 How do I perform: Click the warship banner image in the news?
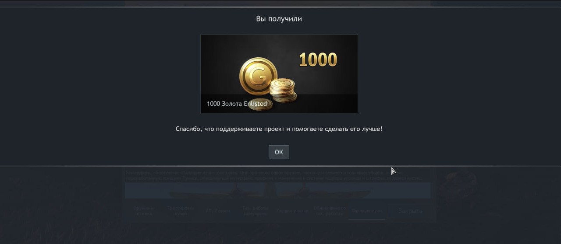tap(277, 191)
